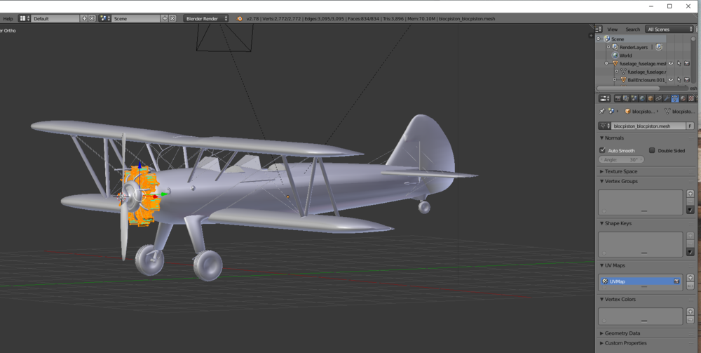Expand the fuselage_fuselage mesh data child row

617,72
